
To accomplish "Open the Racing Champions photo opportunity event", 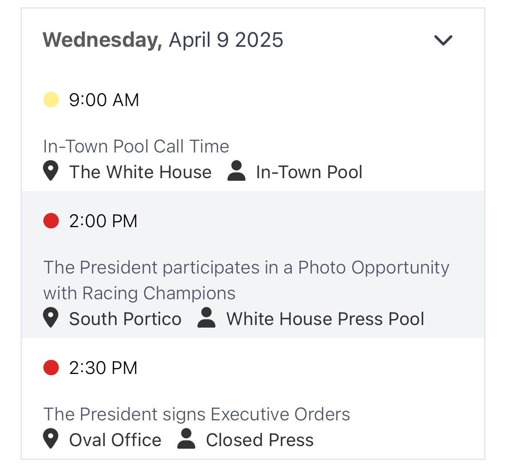I will click(x=245, y=280).
